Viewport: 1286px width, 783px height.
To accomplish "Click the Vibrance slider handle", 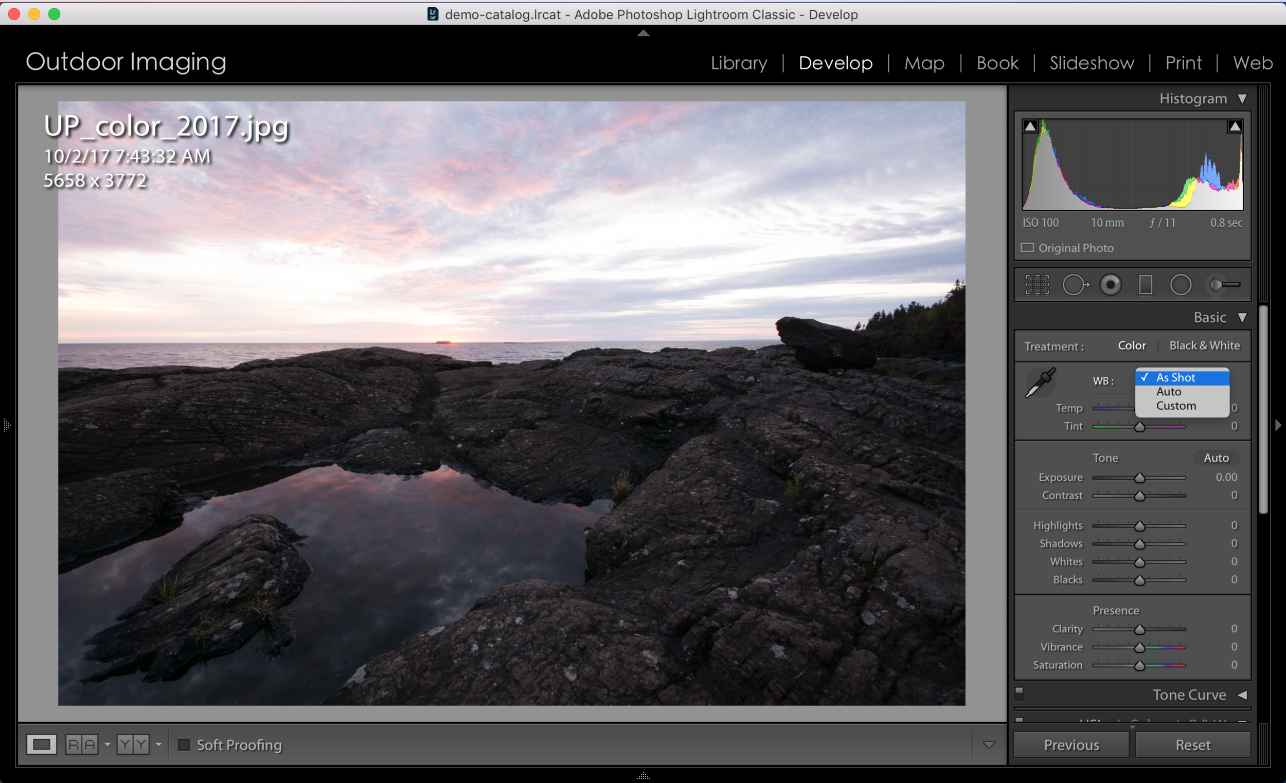I will pos(1139,647).
